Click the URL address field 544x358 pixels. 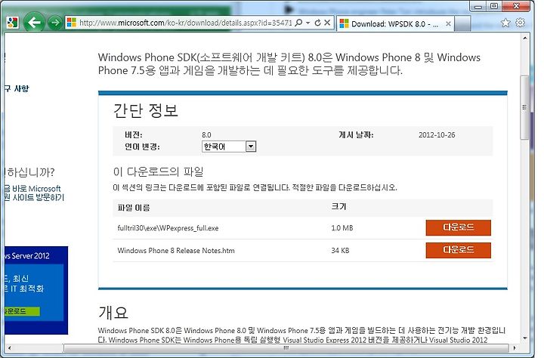click(x=185, y=23)
